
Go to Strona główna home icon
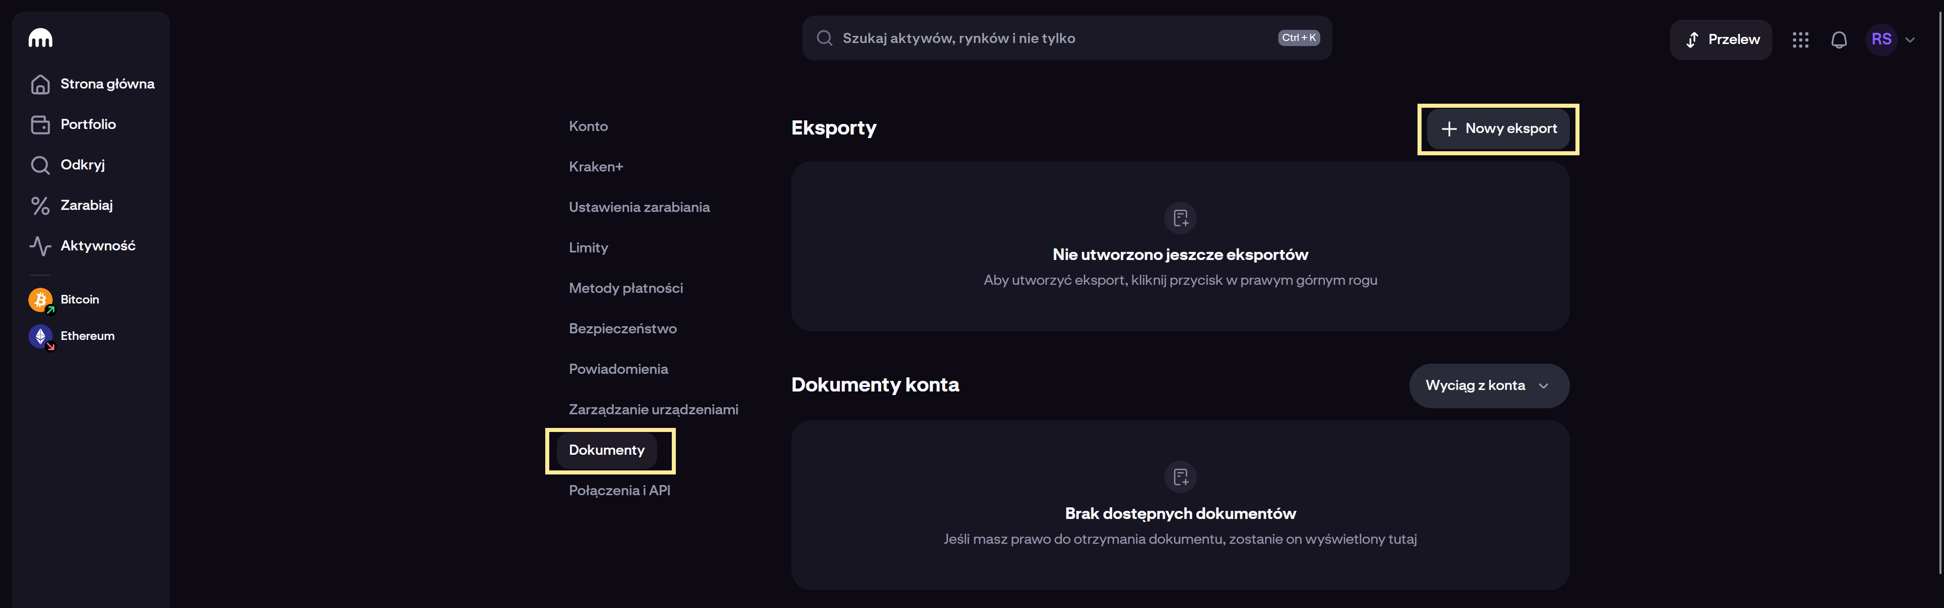[40, 84]
